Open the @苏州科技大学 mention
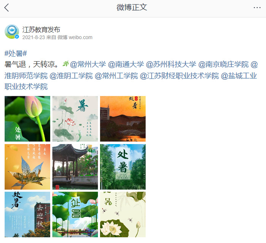266x243 pixels. click(171, 64)
